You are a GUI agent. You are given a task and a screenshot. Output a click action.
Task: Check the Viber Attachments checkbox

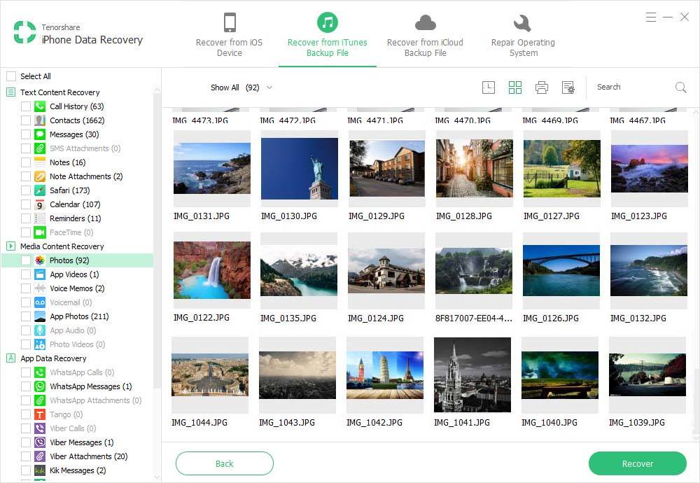click(26, 456)
